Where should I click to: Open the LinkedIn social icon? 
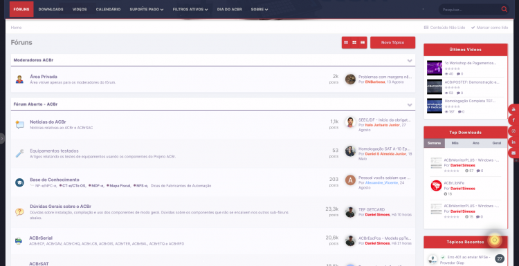coord(513,142)
